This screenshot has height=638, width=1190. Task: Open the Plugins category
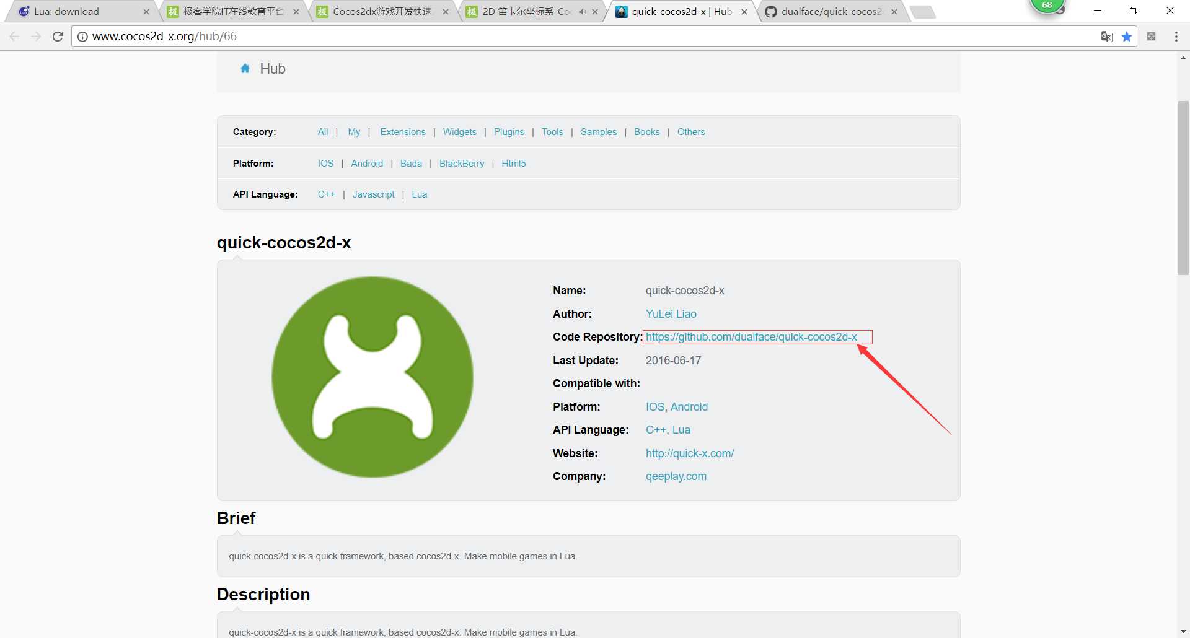(509, 132)
